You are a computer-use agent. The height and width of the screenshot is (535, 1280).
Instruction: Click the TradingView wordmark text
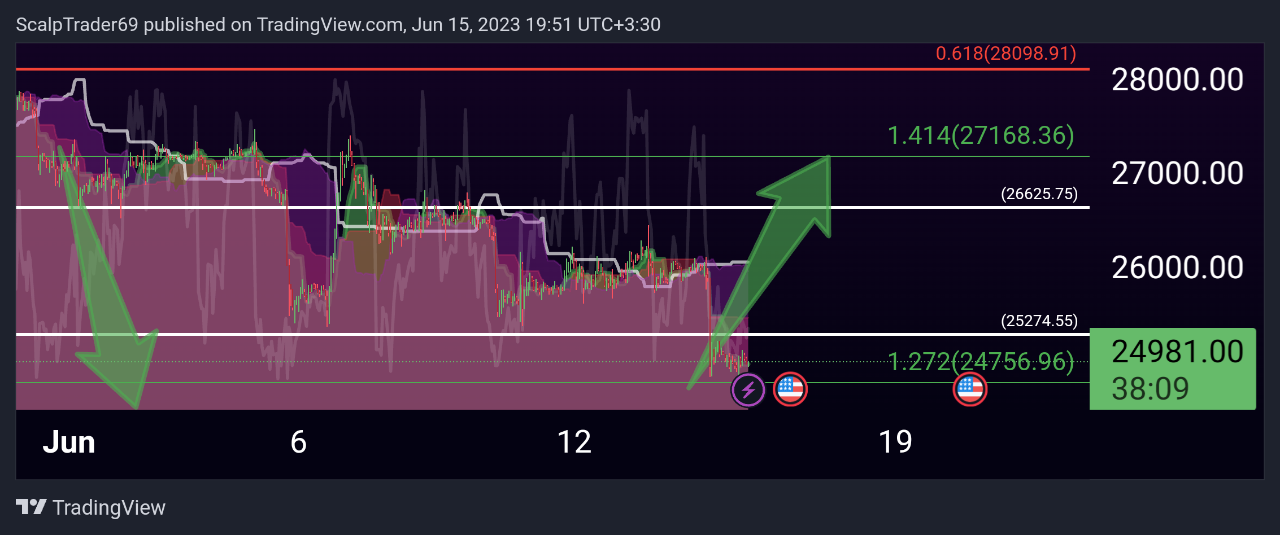[x=109, y=508]
